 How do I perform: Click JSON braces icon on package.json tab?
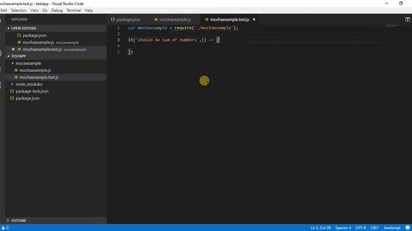[113, 19]
